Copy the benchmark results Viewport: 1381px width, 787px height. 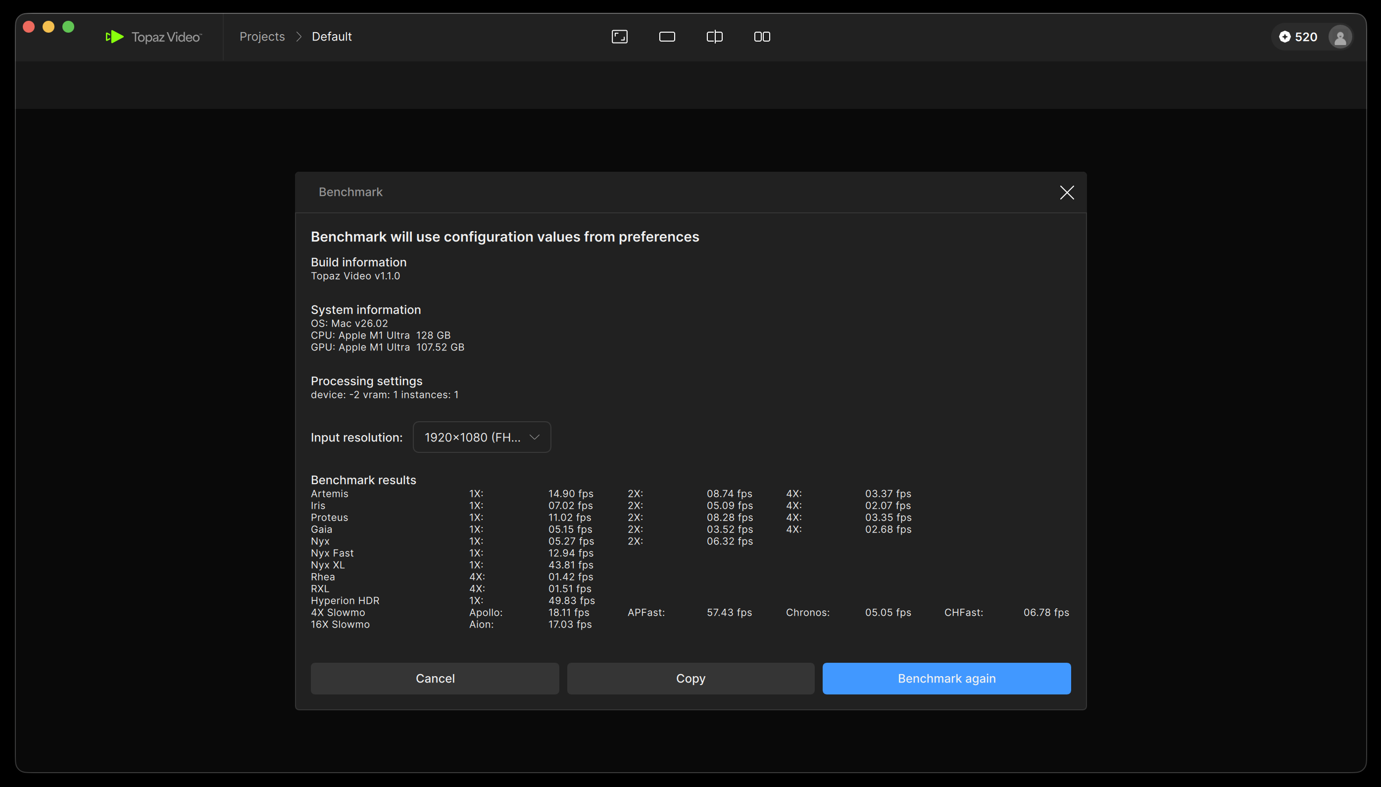[690, 679]
